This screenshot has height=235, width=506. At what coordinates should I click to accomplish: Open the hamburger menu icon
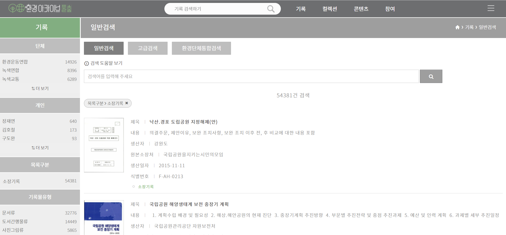coord(491,8)
